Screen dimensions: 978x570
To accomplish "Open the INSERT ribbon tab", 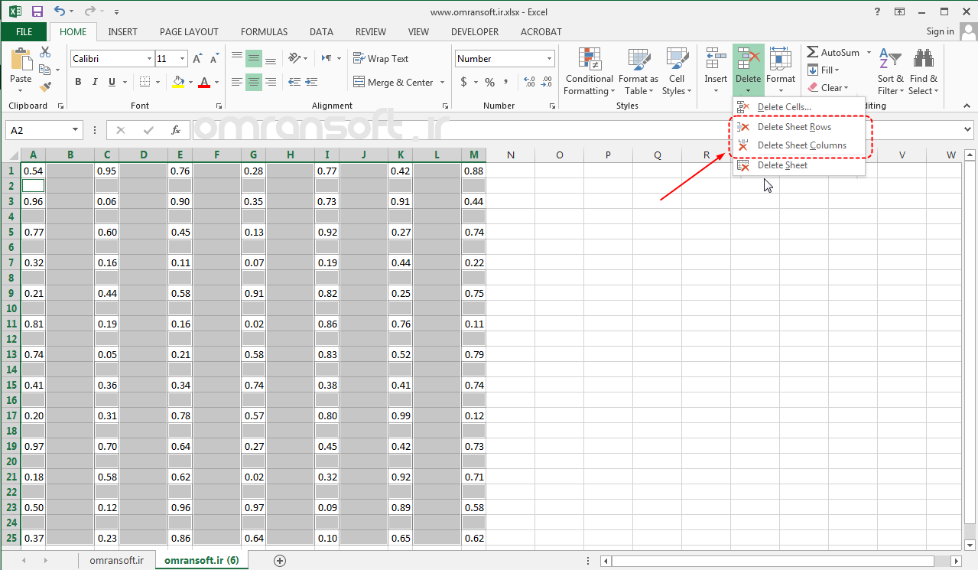I will point(123,32).
